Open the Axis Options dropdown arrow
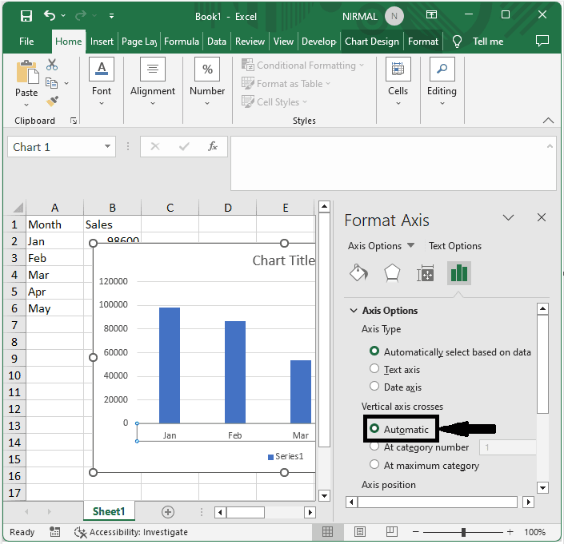Viewport: 564px width, 544px height. pyautogui.click(x=410, y=245)
